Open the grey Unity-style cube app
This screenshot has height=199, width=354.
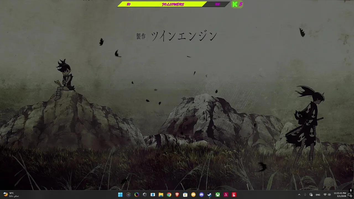(x=145, y=195)
